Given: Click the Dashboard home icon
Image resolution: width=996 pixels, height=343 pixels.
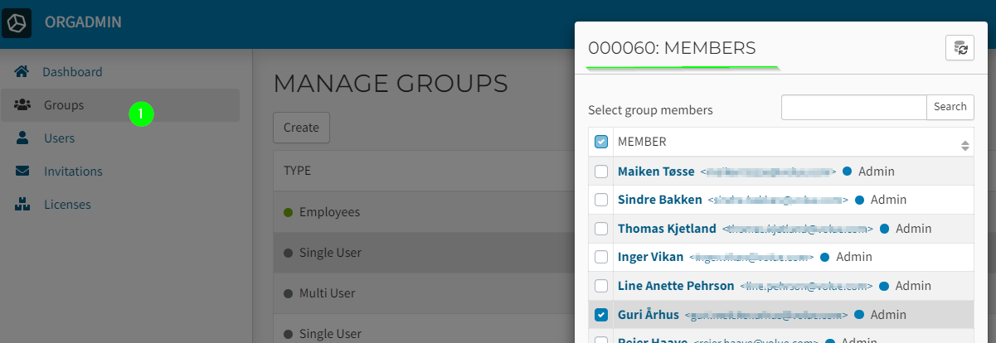Looking at the screenshot, I should click(22, 72).
